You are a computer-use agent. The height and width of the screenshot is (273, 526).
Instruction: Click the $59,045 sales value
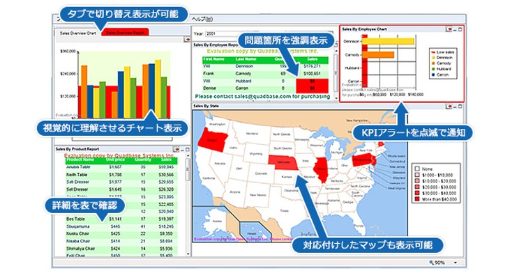166,167
